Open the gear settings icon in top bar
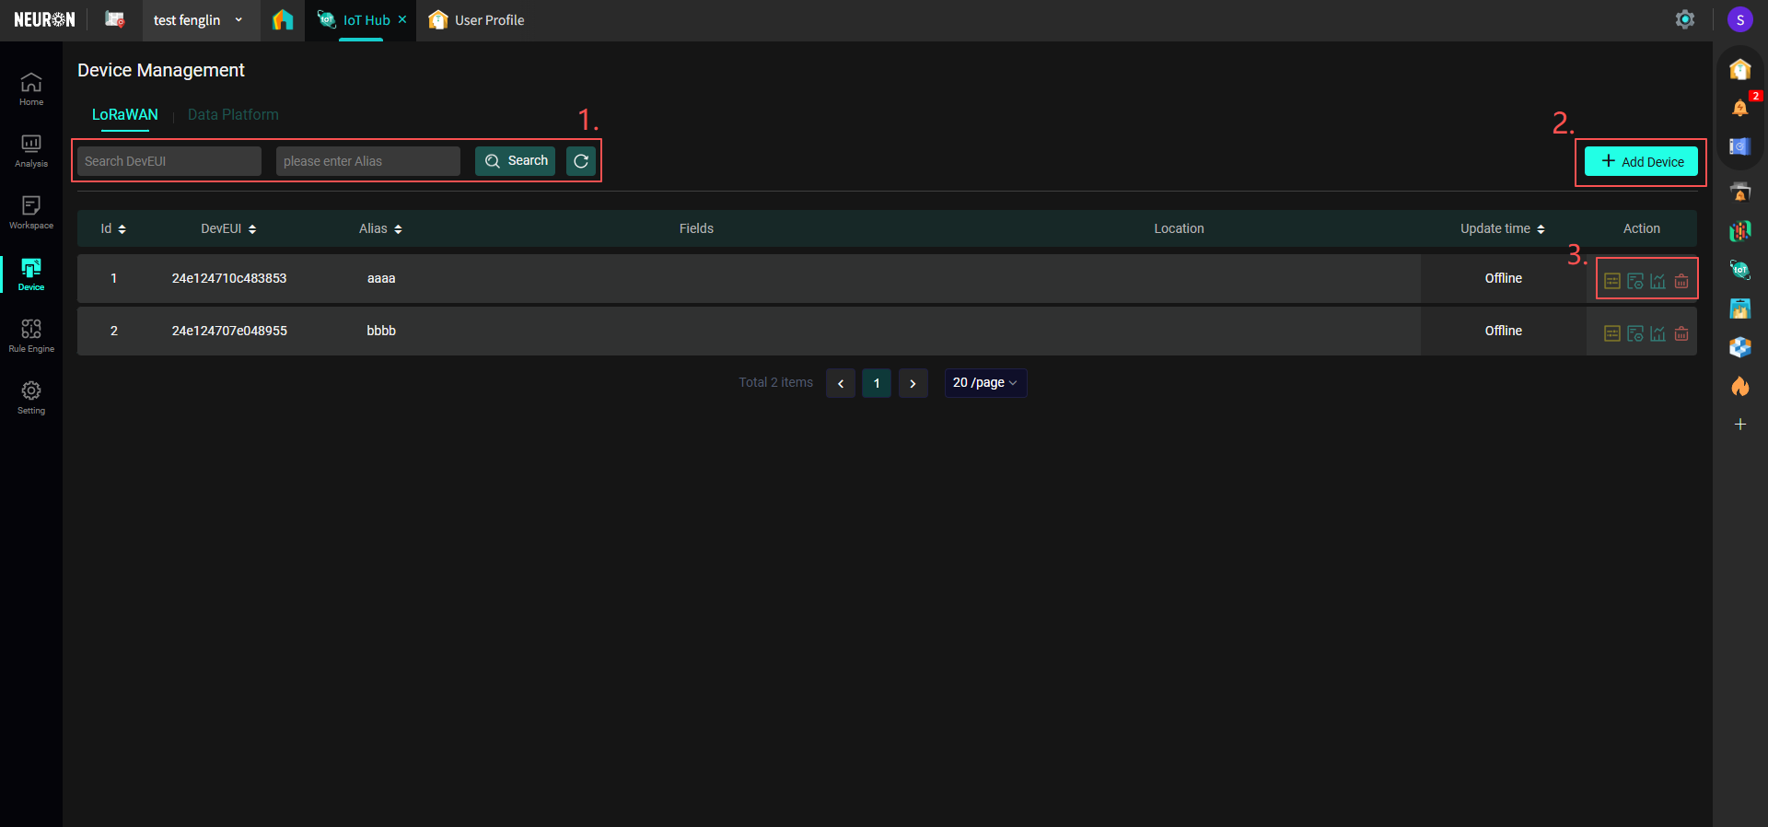1768x827 pixels. click(1684, 19)
